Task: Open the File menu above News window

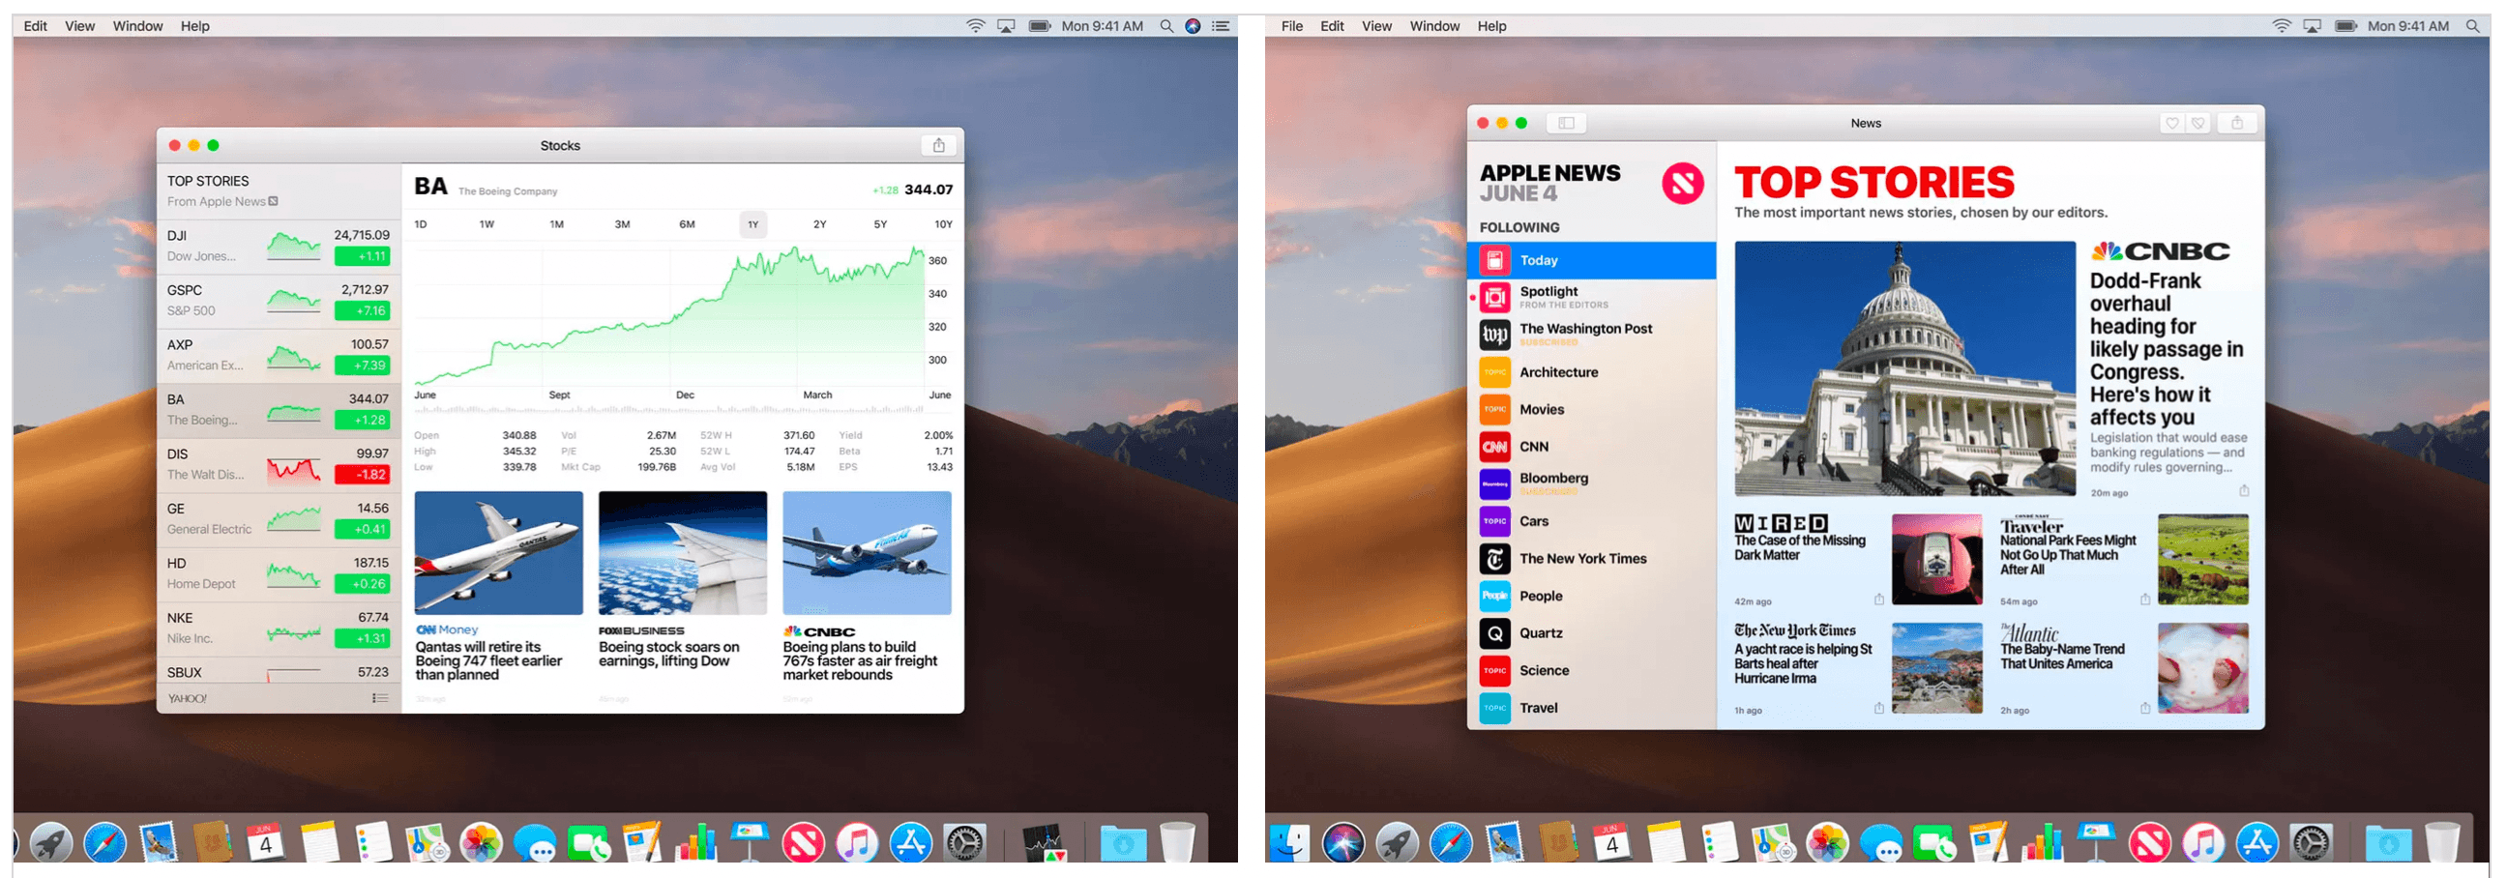Action: pos(1291,26)
